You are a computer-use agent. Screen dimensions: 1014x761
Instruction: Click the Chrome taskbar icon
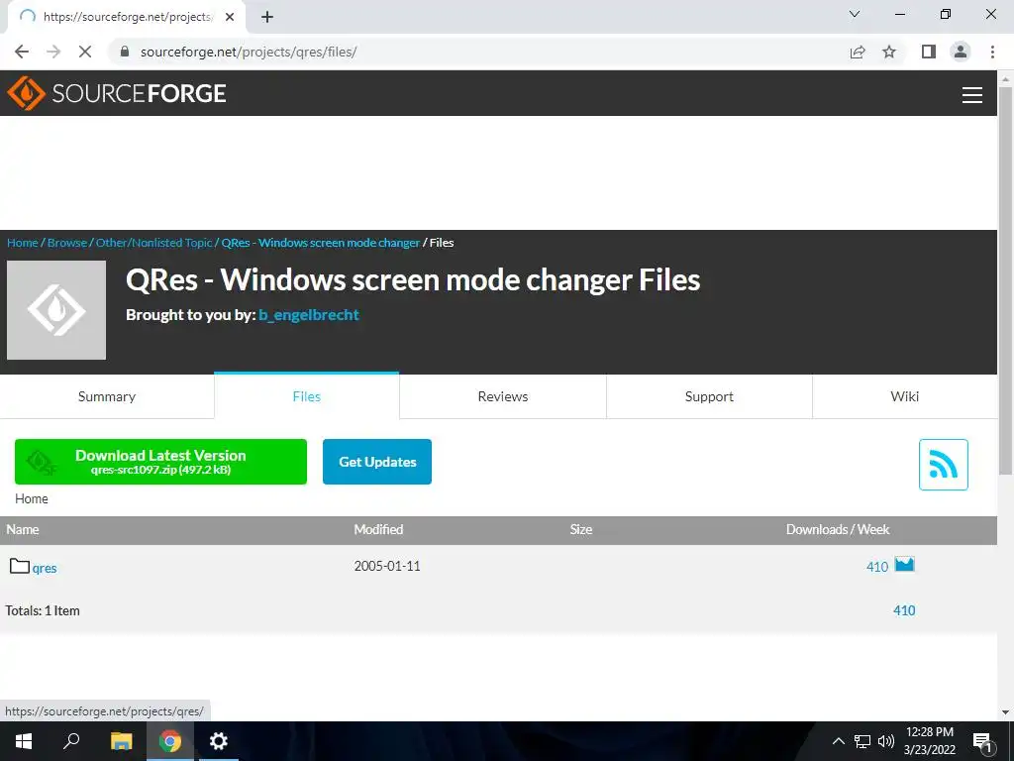pos(170,741)
